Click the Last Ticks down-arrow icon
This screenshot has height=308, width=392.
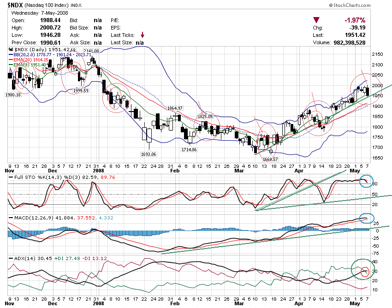point(143,35)
